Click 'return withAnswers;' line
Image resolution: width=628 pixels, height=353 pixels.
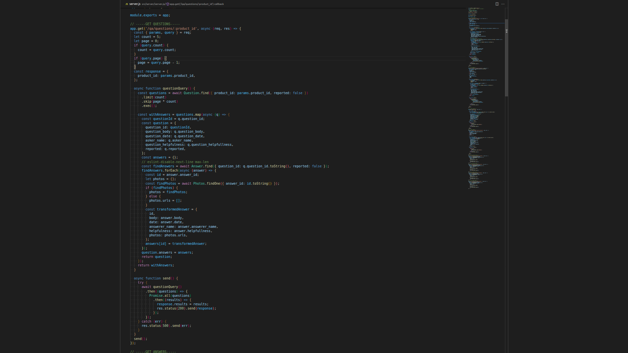(x=156, y=265)
